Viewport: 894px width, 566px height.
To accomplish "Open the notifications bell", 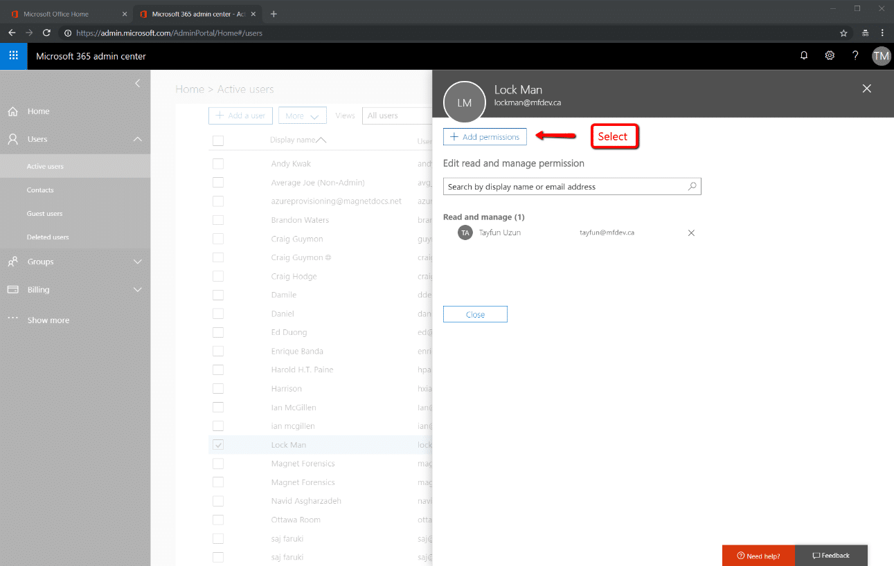I will (x=804, y=56).
